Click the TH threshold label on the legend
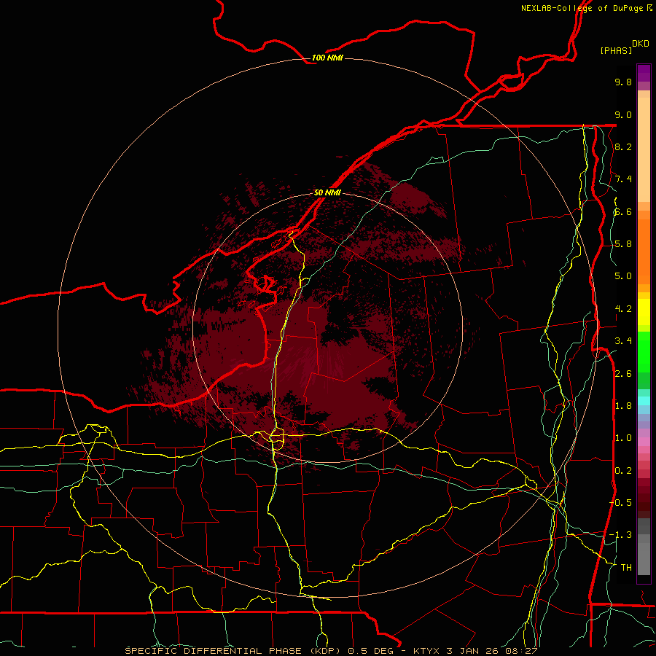The height and width of the screenshot is (656, 656). click(626, 568)
